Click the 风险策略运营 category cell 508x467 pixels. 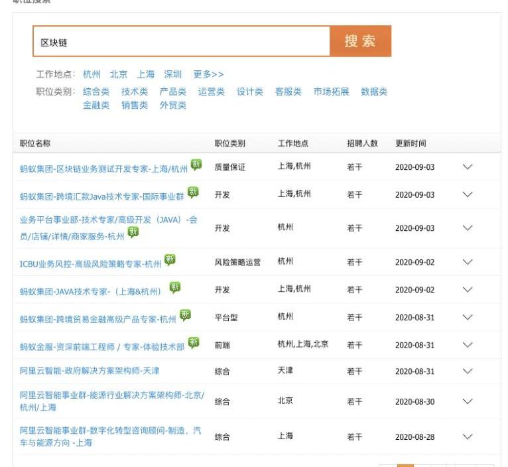[237, 262]
